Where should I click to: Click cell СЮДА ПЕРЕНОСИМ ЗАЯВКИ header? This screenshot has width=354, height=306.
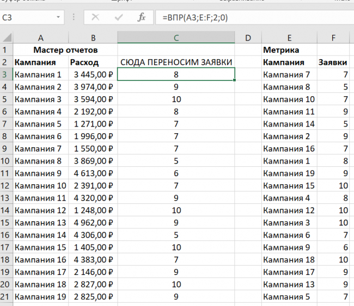coord(176,63)
